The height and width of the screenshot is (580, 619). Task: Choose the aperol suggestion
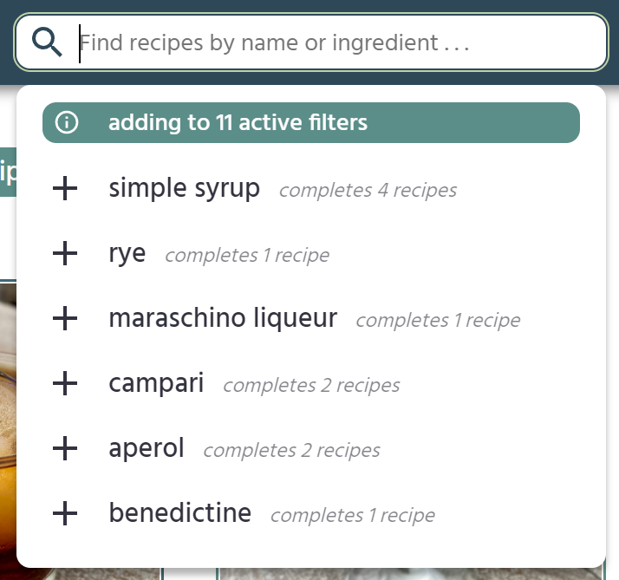click(147, 449)
